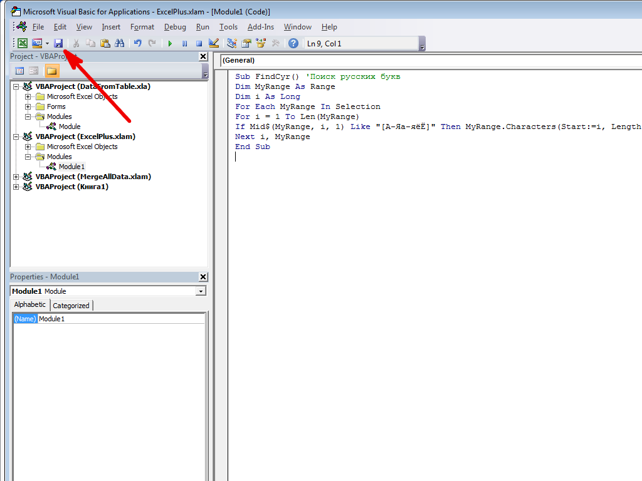Expand Microsoft Excel Objects under DataFromTable.xla
The height and width of the screenshot is (481, 642).
[28, 97]
